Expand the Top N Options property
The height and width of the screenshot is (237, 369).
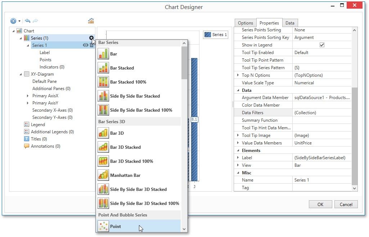238,75
